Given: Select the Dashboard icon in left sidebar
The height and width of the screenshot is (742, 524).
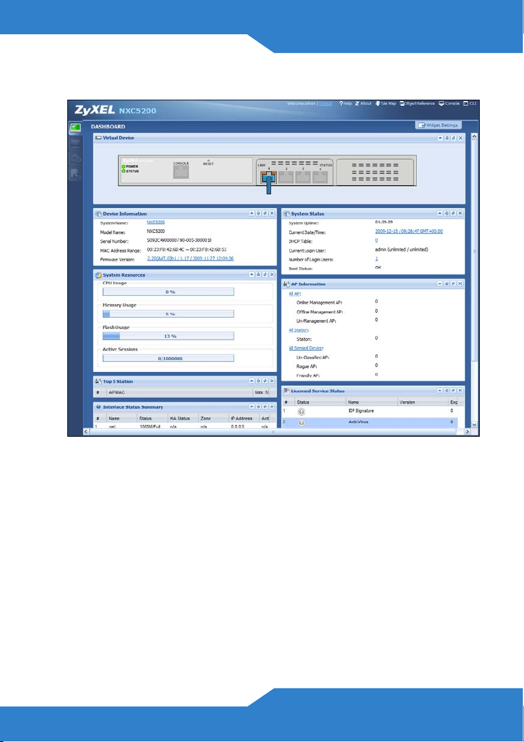Looking at the screenshot, I should 75,128.
